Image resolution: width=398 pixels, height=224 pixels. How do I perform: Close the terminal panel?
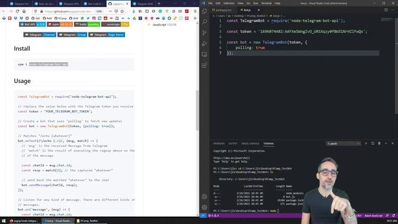392,143
